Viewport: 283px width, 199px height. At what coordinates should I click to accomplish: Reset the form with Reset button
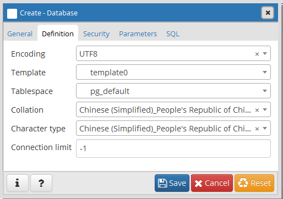(254, 183)
